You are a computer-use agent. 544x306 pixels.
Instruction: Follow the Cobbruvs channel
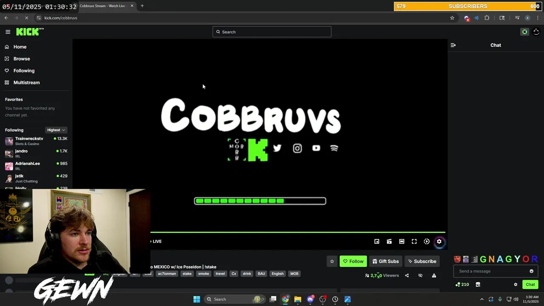353,261
